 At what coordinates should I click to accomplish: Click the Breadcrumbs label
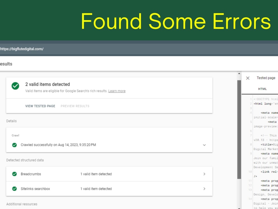coord(31,174)
